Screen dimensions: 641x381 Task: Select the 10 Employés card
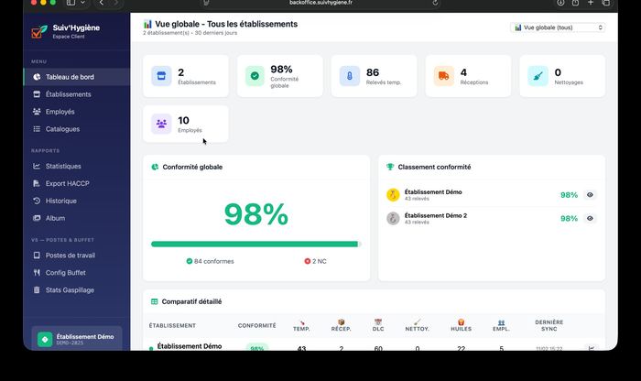186,124
